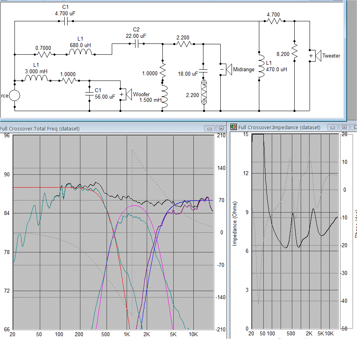Click the '3.000 mH' value label
This screenshot has height=339, width=357.
coord(36,71)
